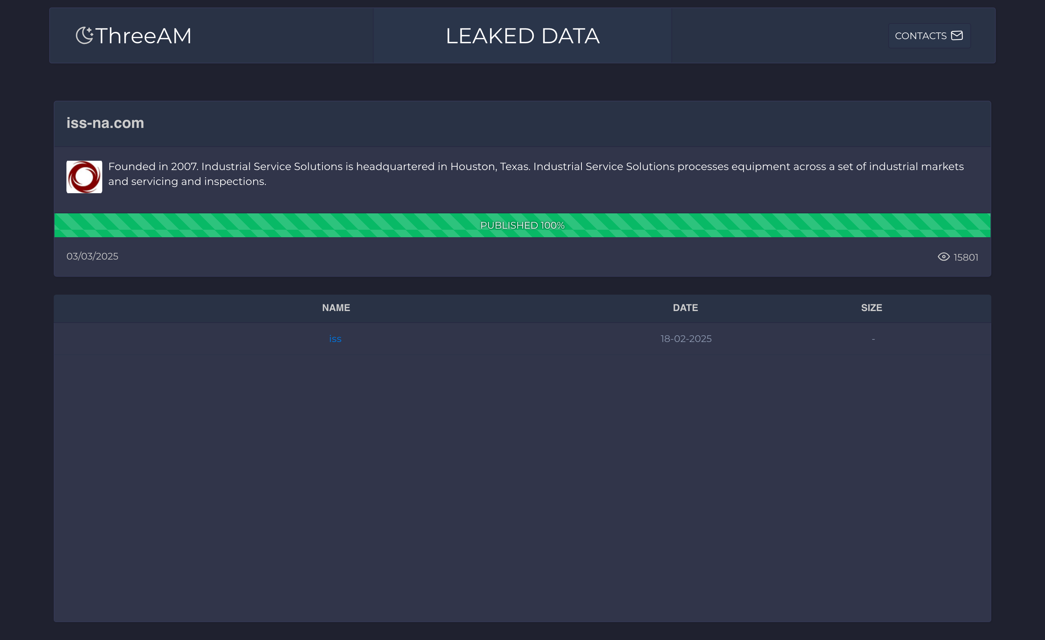Open the iss folder link
1045x640 pixels.
coord(335,339)
